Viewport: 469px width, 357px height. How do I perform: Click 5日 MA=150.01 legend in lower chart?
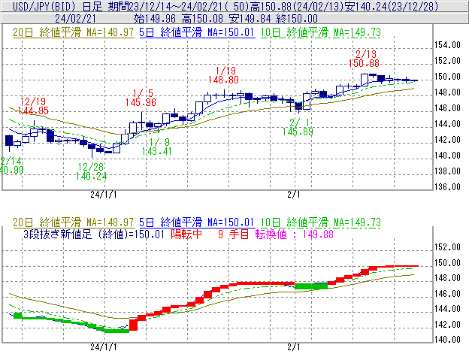197,222
